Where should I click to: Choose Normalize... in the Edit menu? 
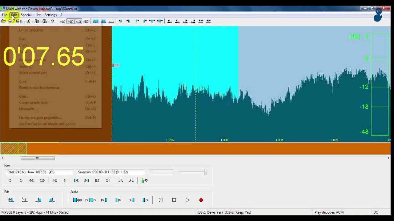pyautogui.click(x=55, y=109)
